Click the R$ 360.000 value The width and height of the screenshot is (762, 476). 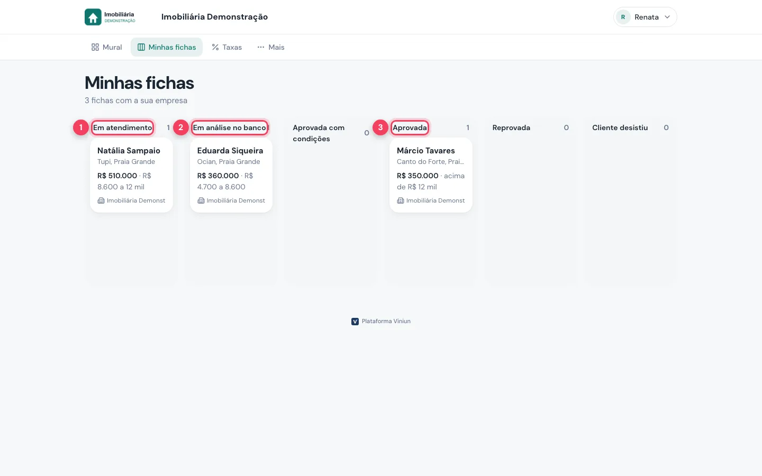pos(218,176)
